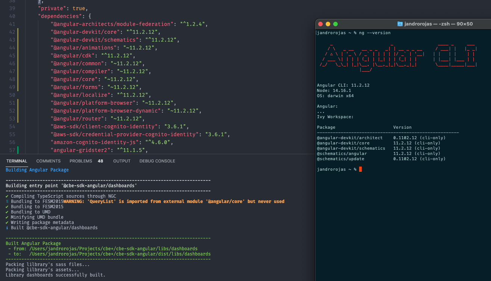Switch to the PROBLEMS tab
Screen dimensions: 491x281
click(81, 161)
